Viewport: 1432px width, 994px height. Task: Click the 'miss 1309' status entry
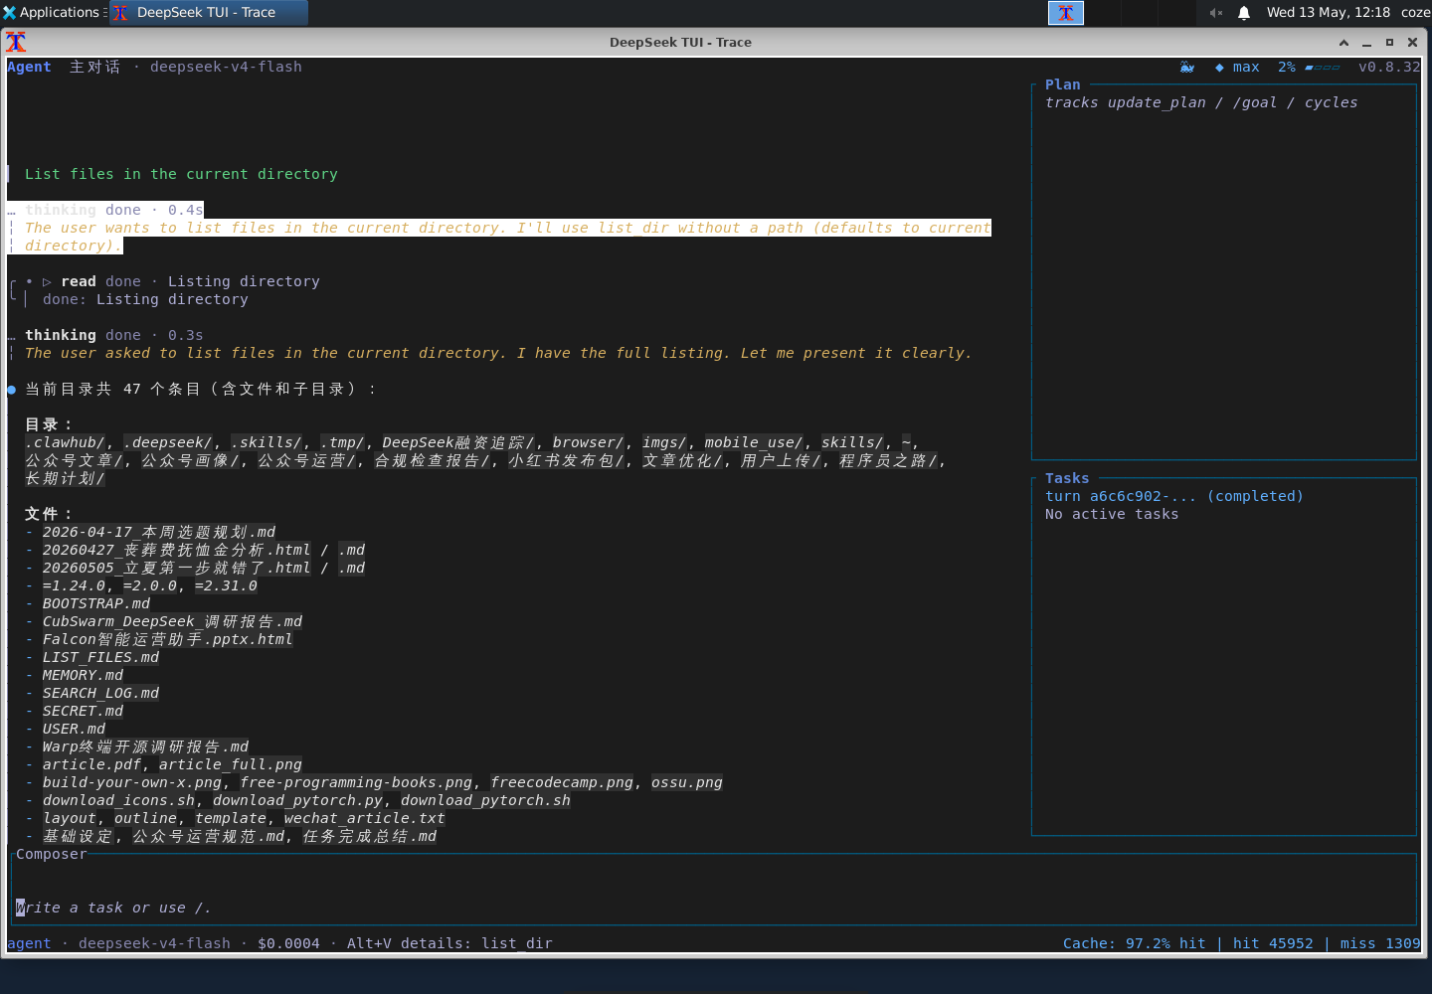point(1380,943)
